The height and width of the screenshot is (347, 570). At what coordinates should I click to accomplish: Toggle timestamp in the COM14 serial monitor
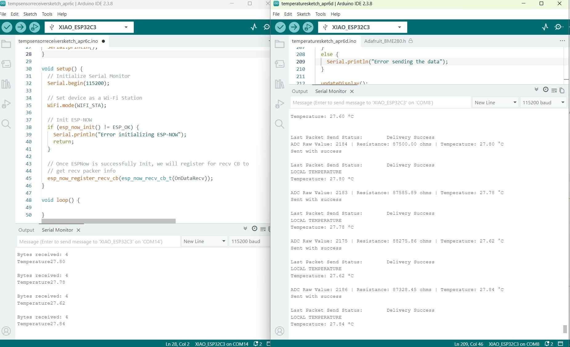tap(254, 229)
